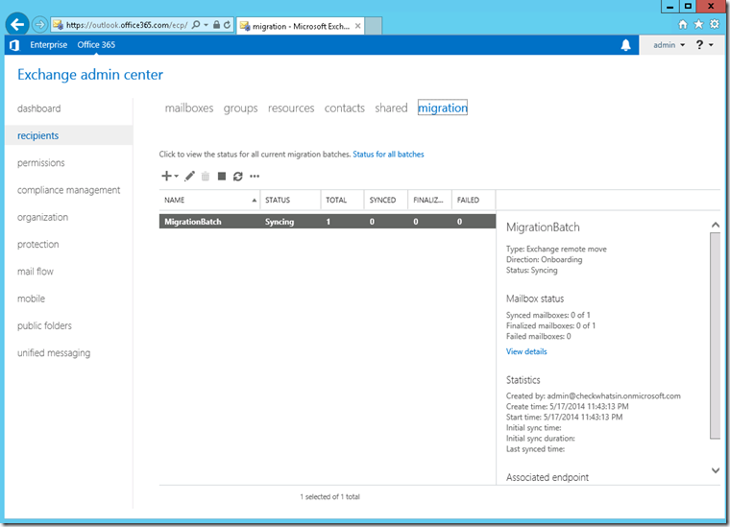
Task: Close the migration browser tab
Action: (x=357, y=26)
